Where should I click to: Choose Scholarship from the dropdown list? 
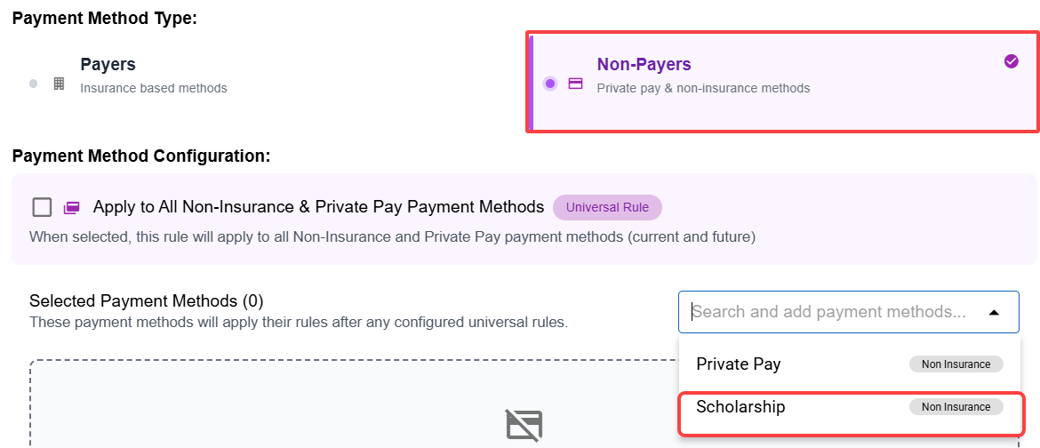point(740,407)
